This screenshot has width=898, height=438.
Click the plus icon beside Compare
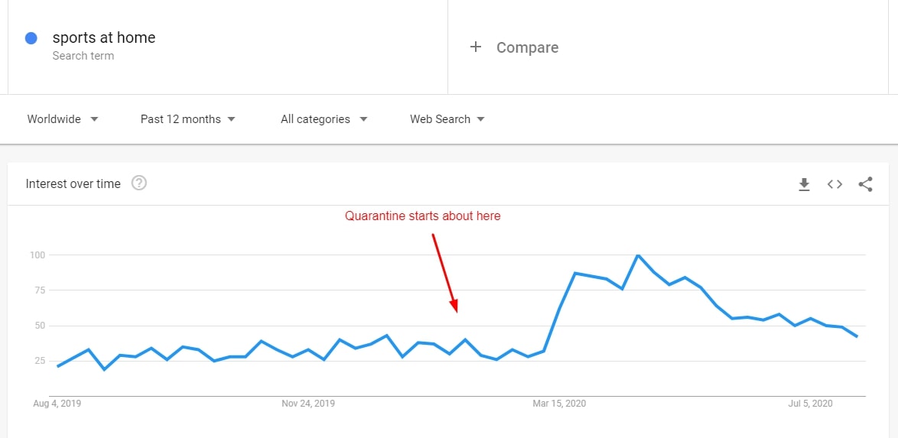click(x=476, y=47)
